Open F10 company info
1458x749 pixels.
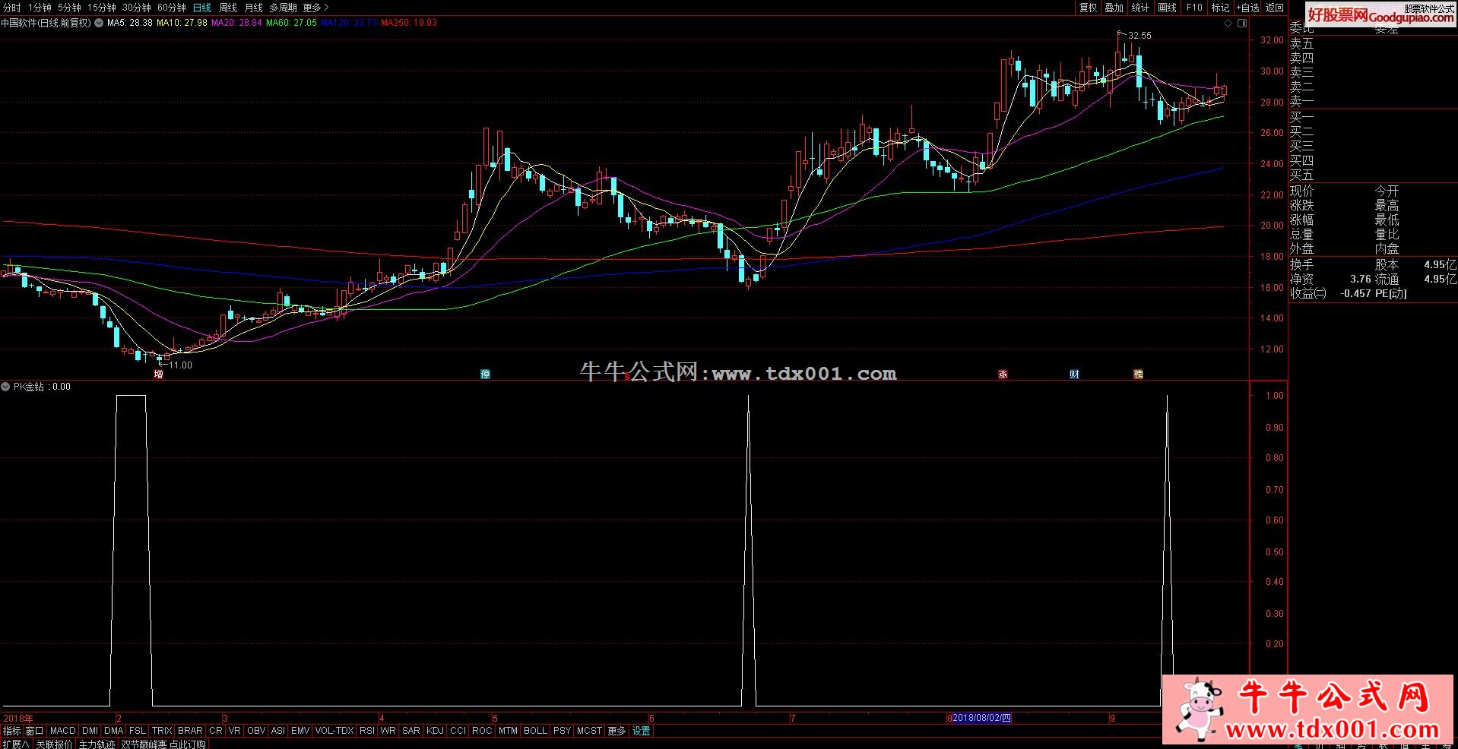[x=1194, y=8]
